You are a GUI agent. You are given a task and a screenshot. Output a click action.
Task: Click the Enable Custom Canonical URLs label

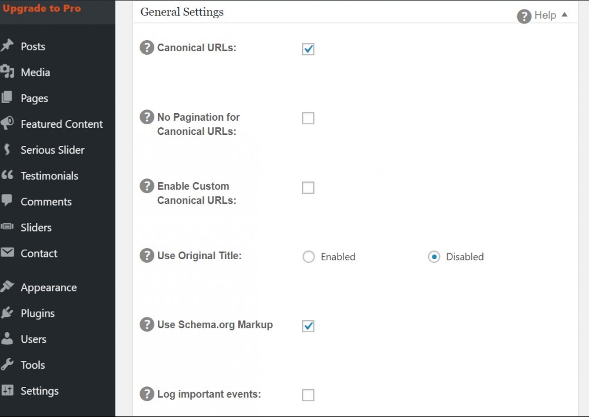tap(197, 193)
